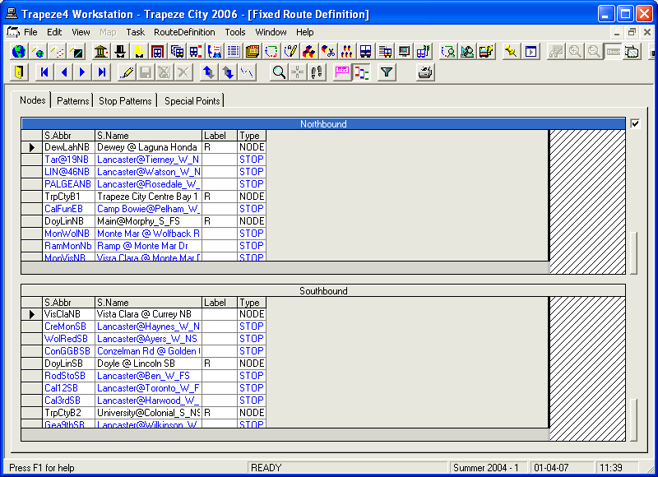The height and width of the screenshot is (477, 658).
Task: Apply the filter funnel icon
Action: click(x=387, y=72)
